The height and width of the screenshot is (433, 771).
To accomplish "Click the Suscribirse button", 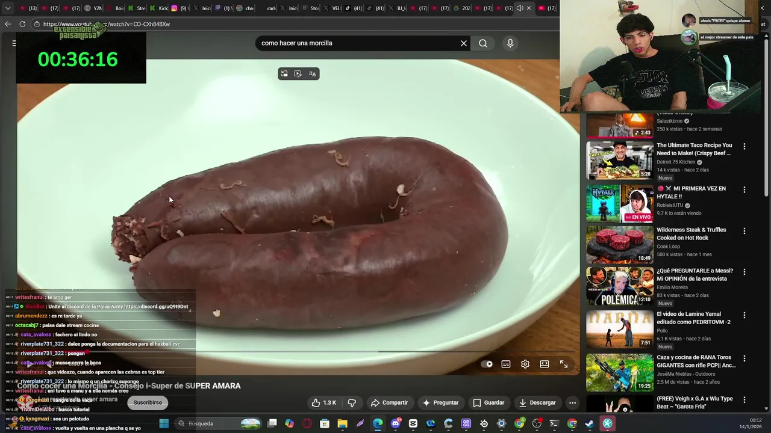I will pyautogui.click(x=148, y=403).
